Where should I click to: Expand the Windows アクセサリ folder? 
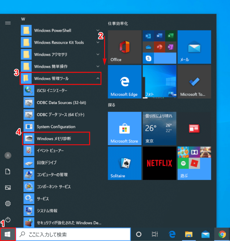(x=60, y=55)
